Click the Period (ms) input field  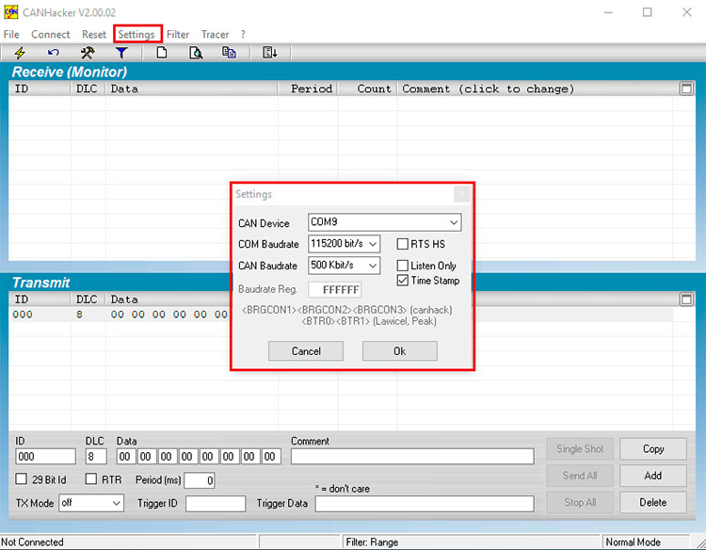[200, 480]
